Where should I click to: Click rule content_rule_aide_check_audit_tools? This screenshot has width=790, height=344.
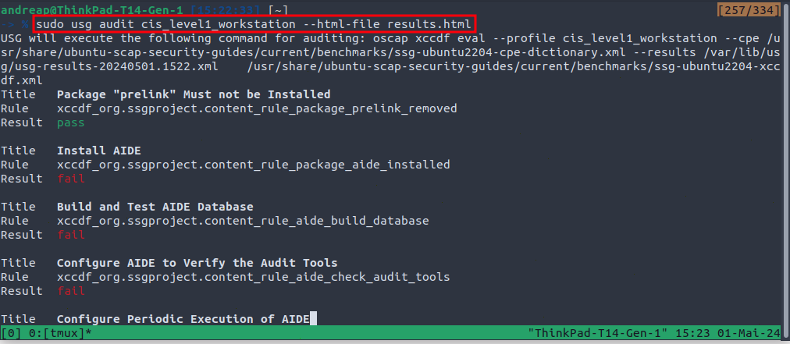coord(254,277)
